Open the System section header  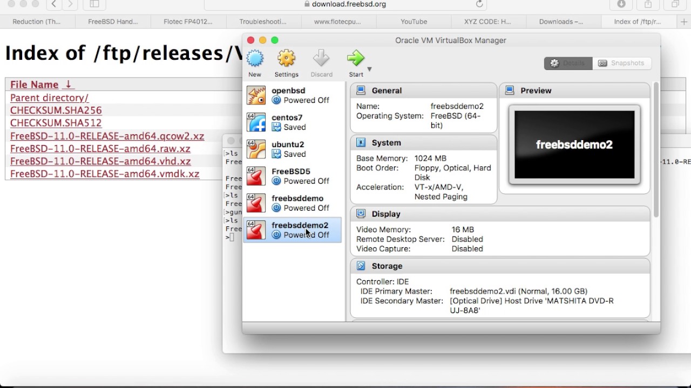pyautogui.click(x=423, y=143)
